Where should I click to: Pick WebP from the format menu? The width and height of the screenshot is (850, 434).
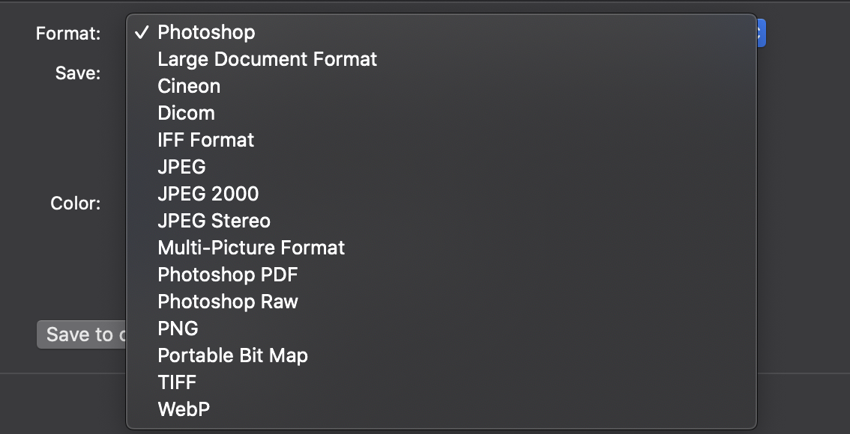tap(184, 409)
